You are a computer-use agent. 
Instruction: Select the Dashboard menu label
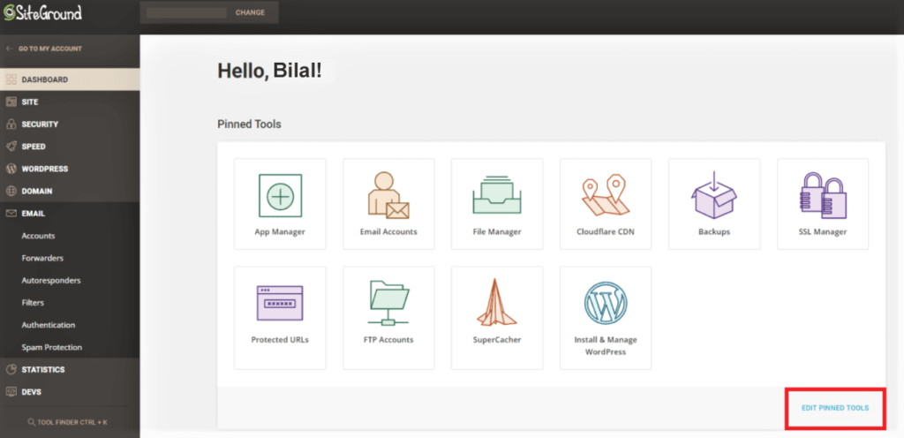[x=45, y=79]
